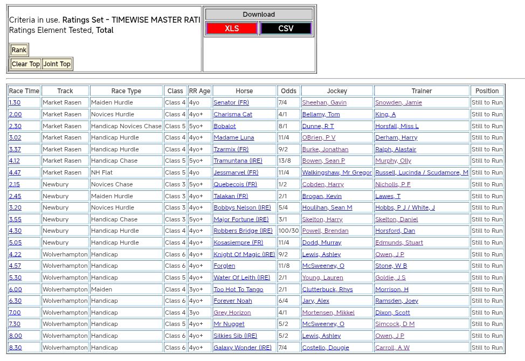View jockey Skelton, Harry details
The image size is (525, 361).
(322, 219)
